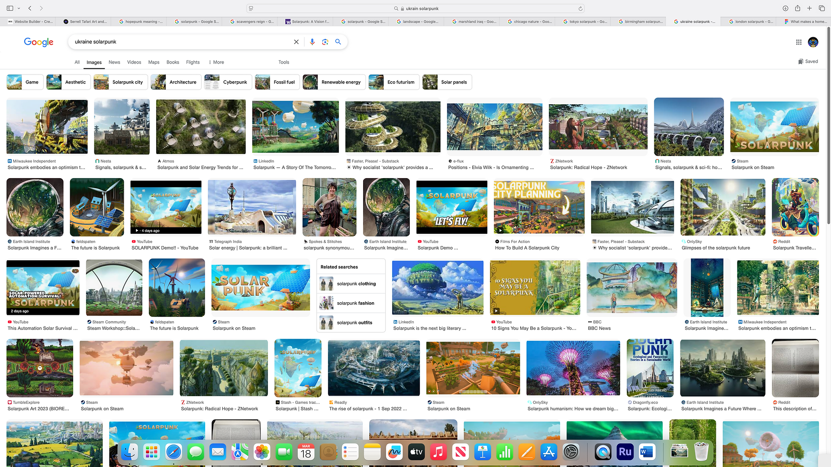Image resolution: width=831 pixels, height=467 pixels.
Task: Open the Tools filter options
Action: click(284, 62)
